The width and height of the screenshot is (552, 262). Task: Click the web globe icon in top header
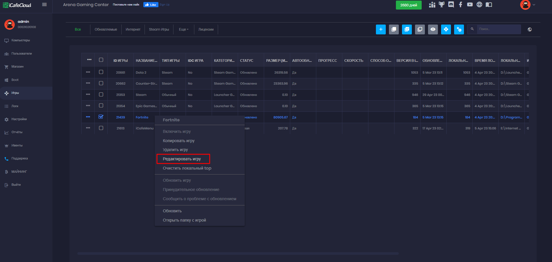479,5
